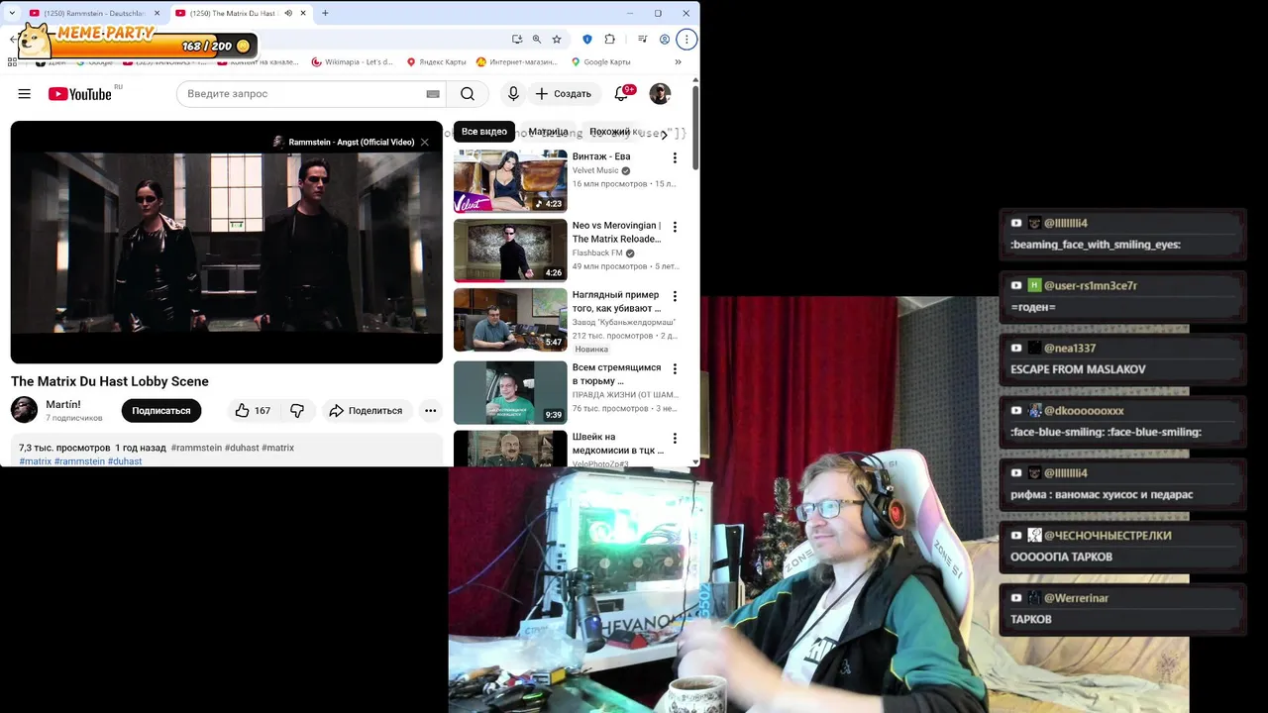The height and width of the screenshot is (713, 1268).
Task: Select the Все видео filter chip
Action: [484, 132]
